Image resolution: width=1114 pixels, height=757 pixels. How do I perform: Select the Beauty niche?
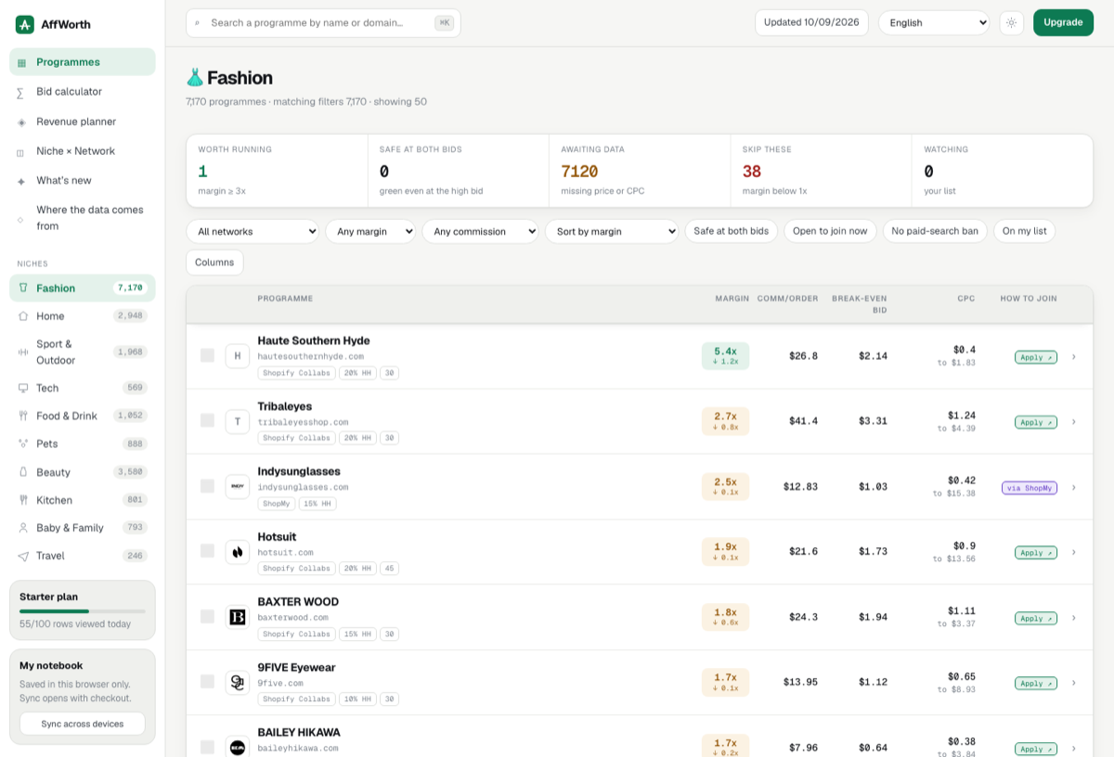click(83, 472)
